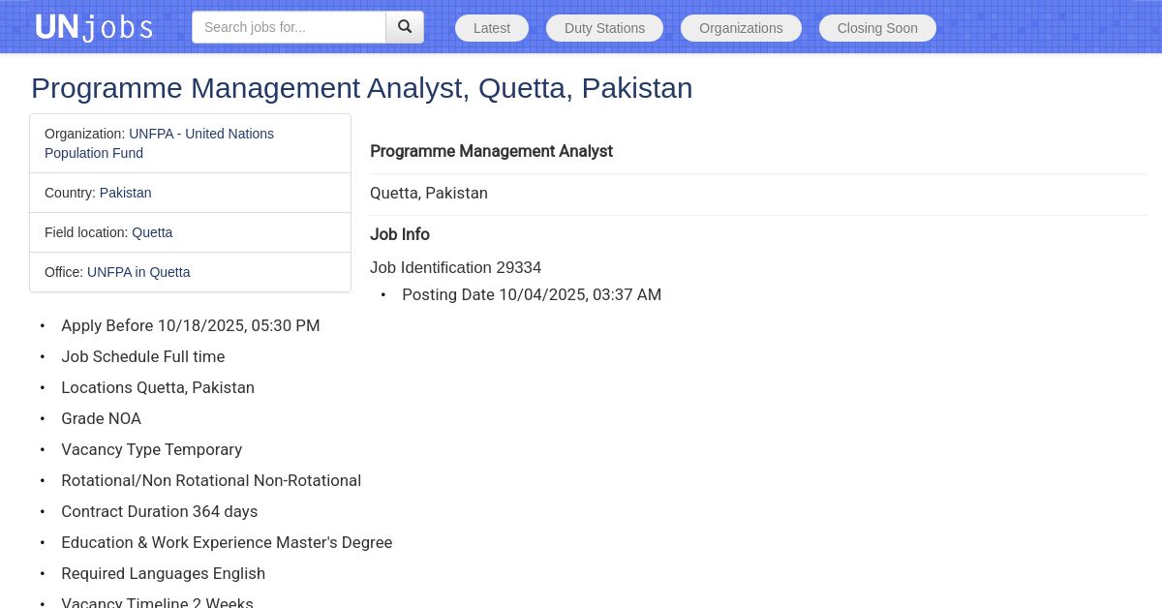Screen dimensions: 1162x608
Task: Click the Education & Work Experience line
Action: [226, 542]
